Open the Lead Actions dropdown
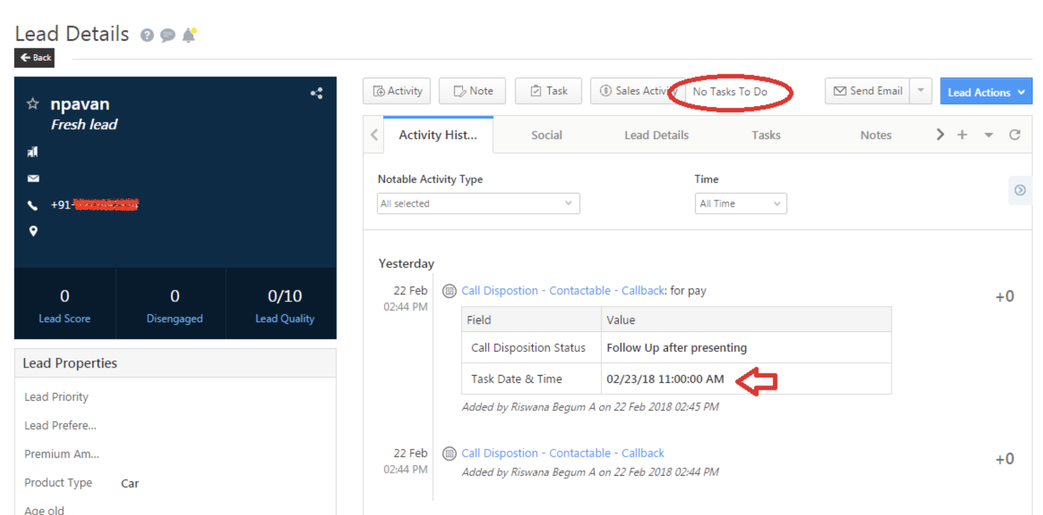The height and width of the screenshot is (515, 1043). pos(986,91)
